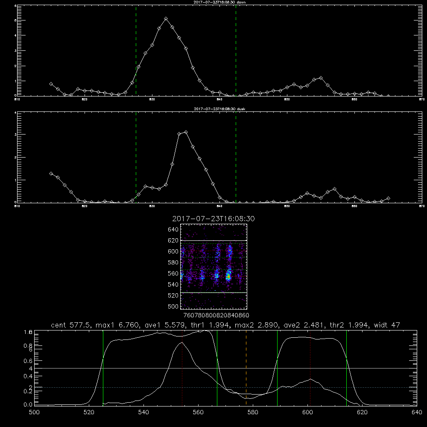The image size is (427, 427).
Task: Click y-axis label 3 of dusk plot
Action: (15, 135)
